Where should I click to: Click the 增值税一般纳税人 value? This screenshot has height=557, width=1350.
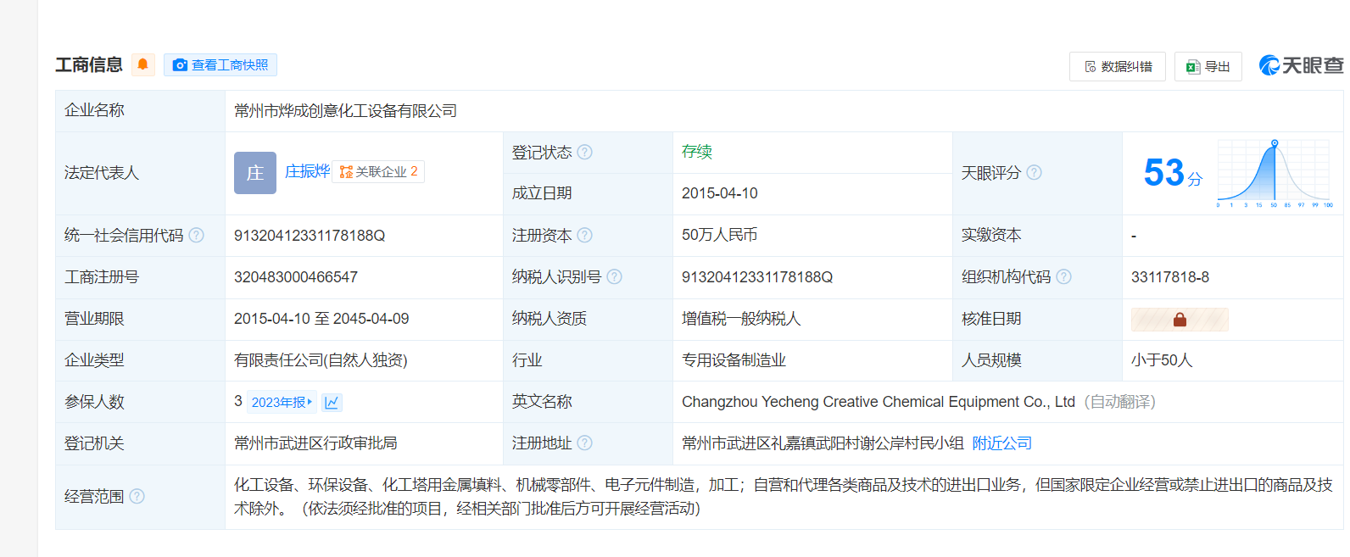pyautogui.click(x=741, y=319)
